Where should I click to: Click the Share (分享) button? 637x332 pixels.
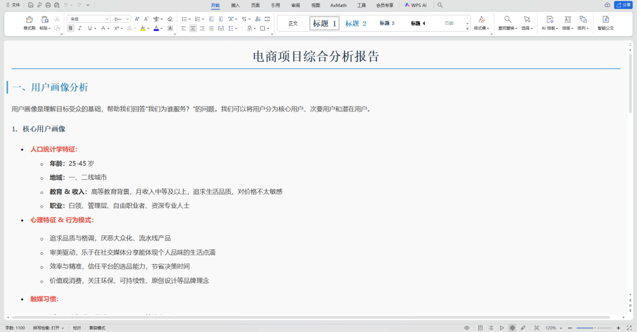coord(623,5)
